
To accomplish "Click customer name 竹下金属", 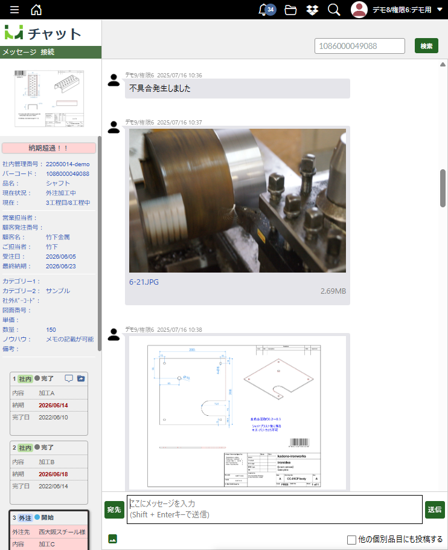I will 58,237.
